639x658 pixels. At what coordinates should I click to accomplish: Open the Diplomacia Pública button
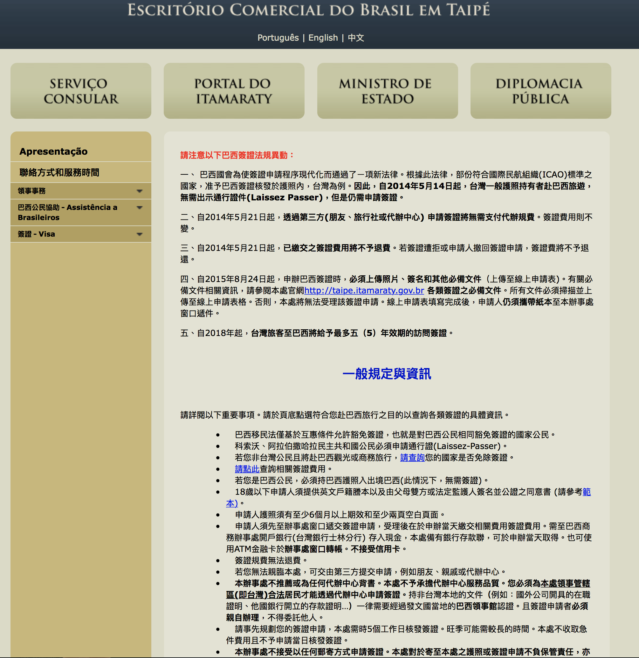[540, 91]
